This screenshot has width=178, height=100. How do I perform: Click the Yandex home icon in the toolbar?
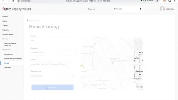pos(8,1)
